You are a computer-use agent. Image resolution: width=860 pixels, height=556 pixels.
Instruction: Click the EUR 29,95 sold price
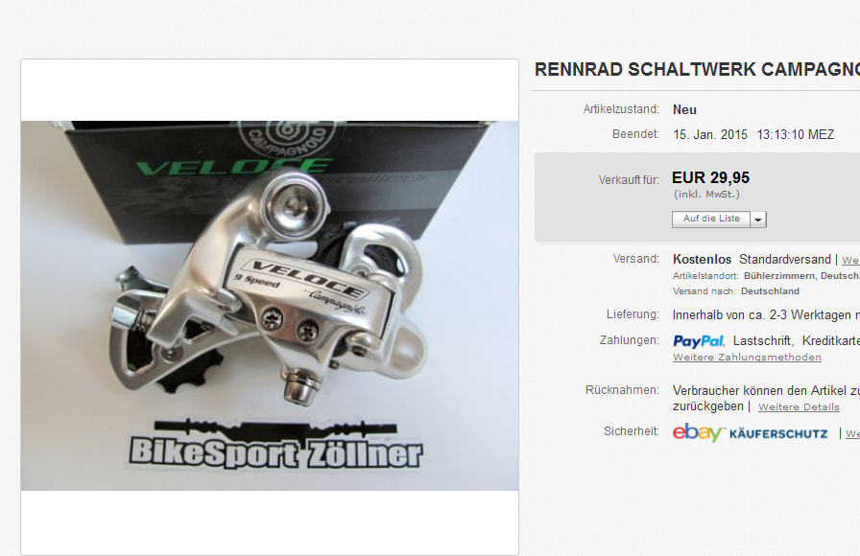pos(710,177)
